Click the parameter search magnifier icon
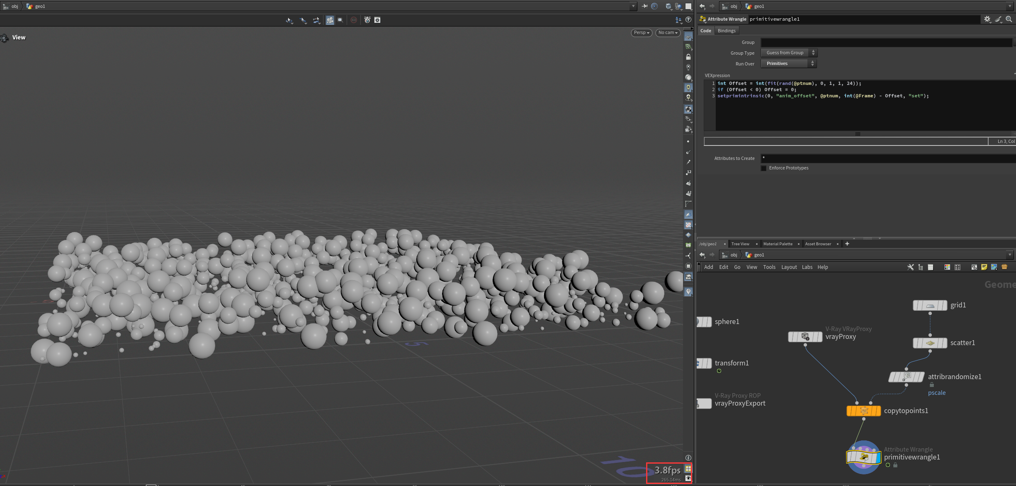The image size is (1016, 486). 1009,19
